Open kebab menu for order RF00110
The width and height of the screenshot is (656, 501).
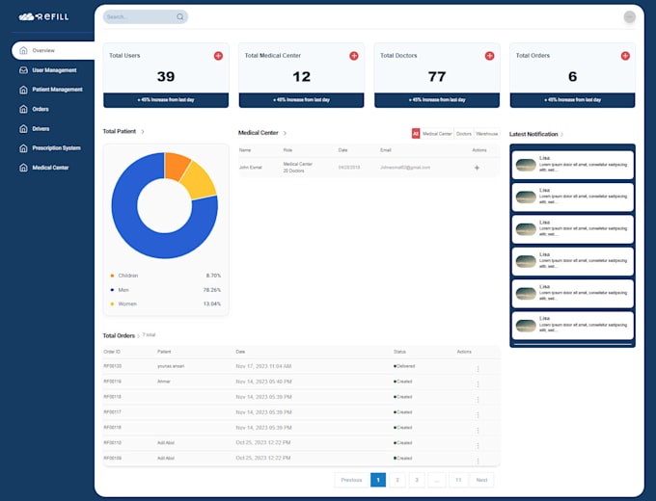click(x=478, y=445)
